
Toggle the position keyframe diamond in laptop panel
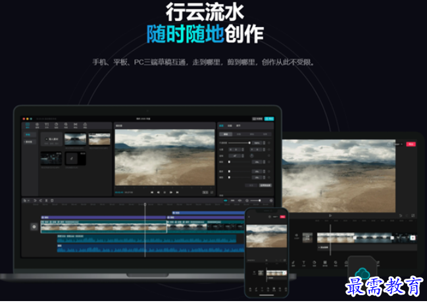pos(269,149)
